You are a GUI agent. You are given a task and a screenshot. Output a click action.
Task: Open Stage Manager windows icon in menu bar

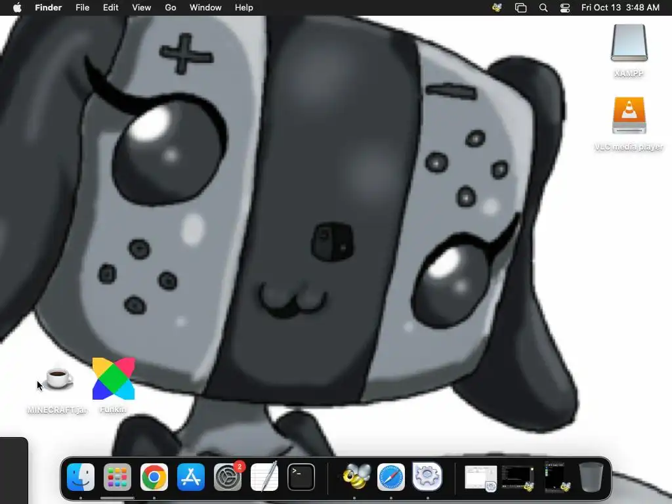(x=520, y=8)
